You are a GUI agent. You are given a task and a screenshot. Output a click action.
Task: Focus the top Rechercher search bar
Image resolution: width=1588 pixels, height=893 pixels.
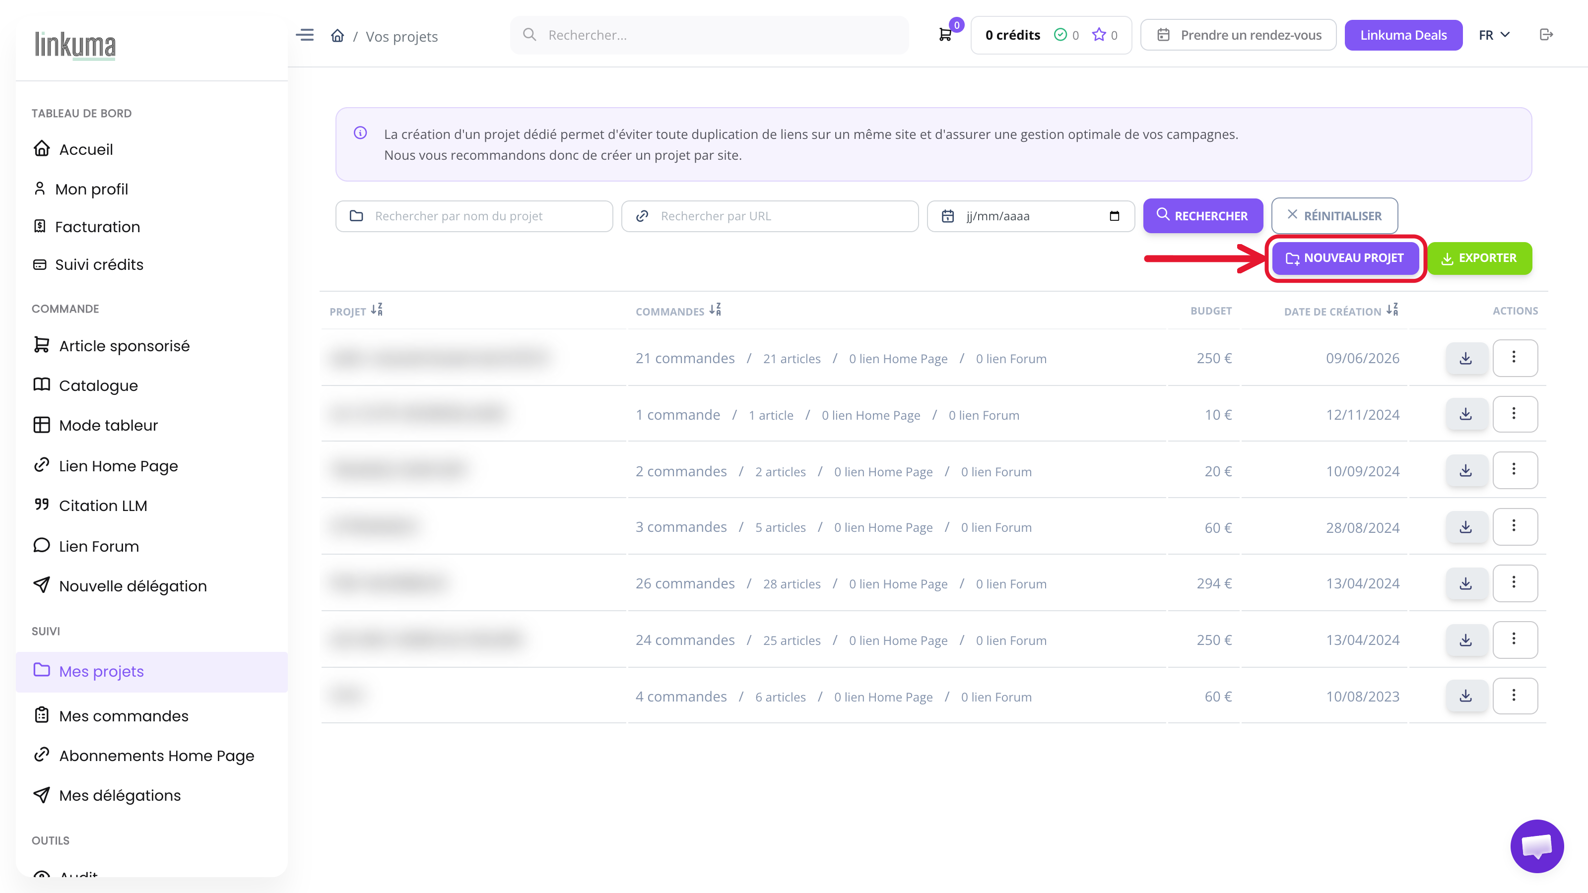point(709,35)
